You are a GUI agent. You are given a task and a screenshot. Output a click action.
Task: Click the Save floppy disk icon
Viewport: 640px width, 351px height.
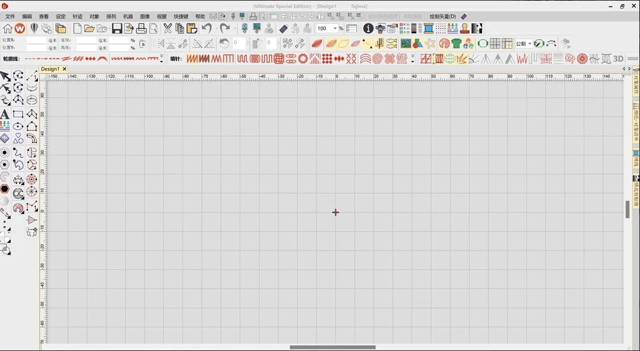(x=117, y=29)
